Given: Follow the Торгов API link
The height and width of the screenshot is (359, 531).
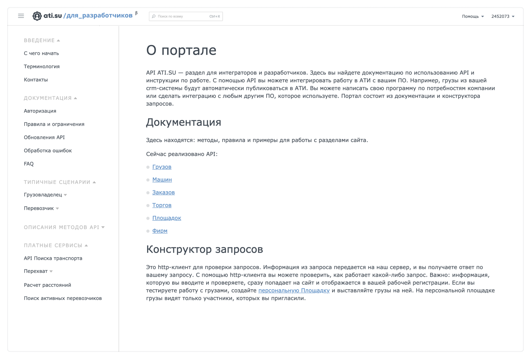Looking at the screenshot, I should coord(162,205).
